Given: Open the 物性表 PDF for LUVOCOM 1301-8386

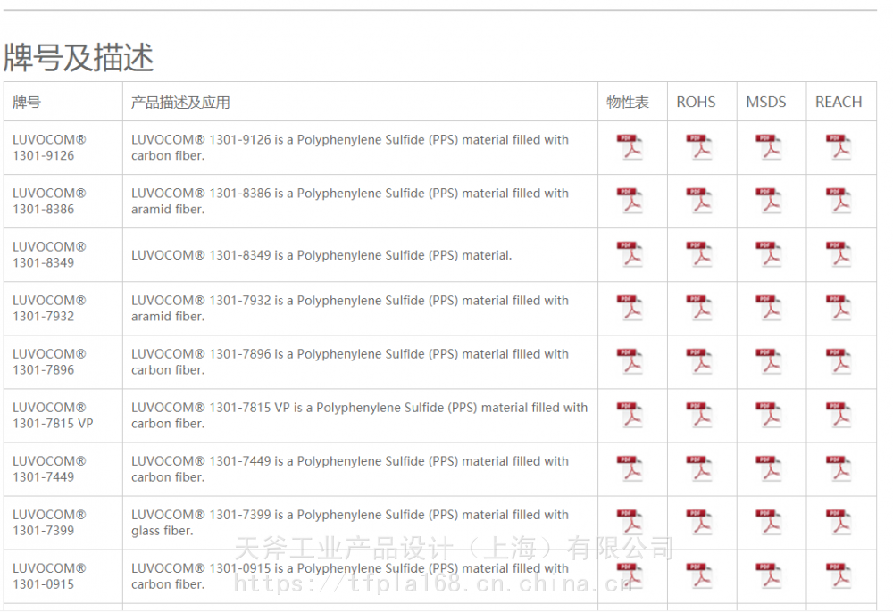Looking at the screenshot, I should point(630,201).
